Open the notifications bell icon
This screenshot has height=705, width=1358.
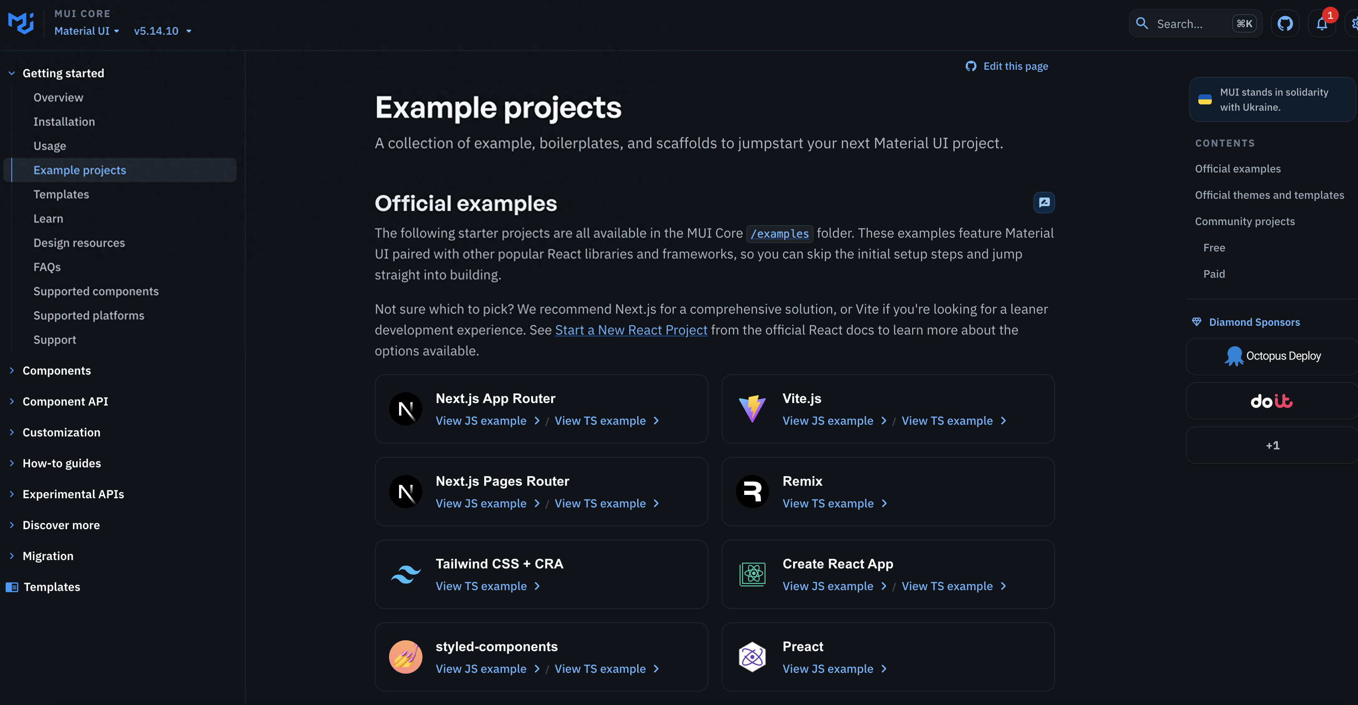pos(1322,24)
